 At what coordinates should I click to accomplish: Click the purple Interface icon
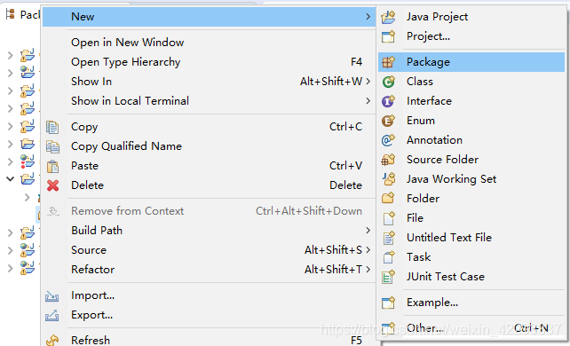[x=388, y=101]
